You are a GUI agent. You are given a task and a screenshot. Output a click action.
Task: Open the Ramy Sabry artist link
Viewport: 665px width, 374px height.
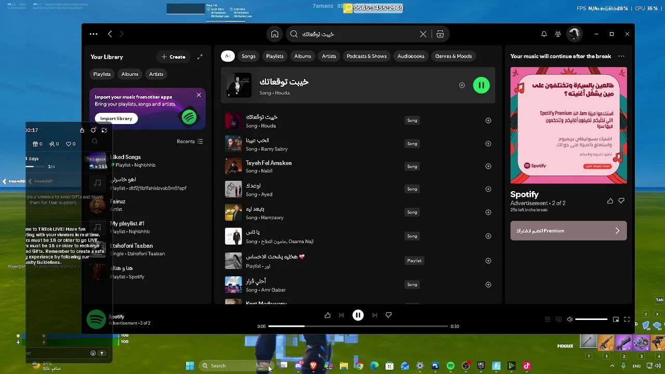click(274, 149)
